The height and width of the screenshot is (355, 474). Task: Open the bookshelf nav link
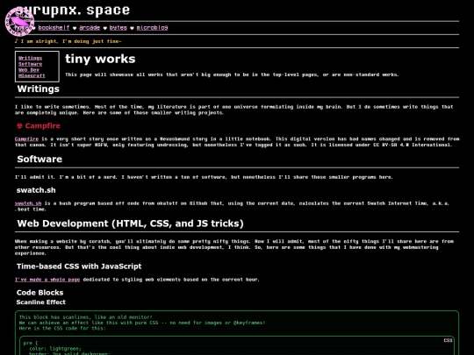(x=54, y=28)
